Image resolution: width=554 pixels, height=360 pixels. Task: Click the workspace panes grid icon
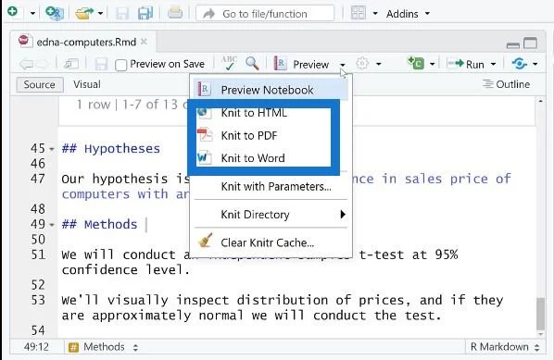click(x=358, y=13)
